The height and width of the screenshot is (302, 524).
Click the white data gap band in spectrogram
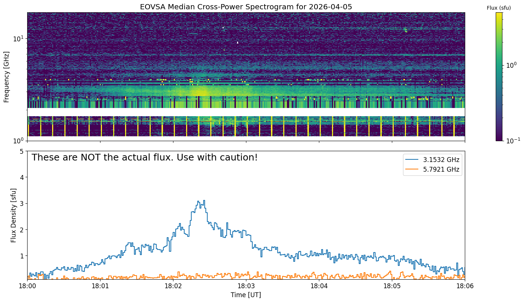coord(246,112)
